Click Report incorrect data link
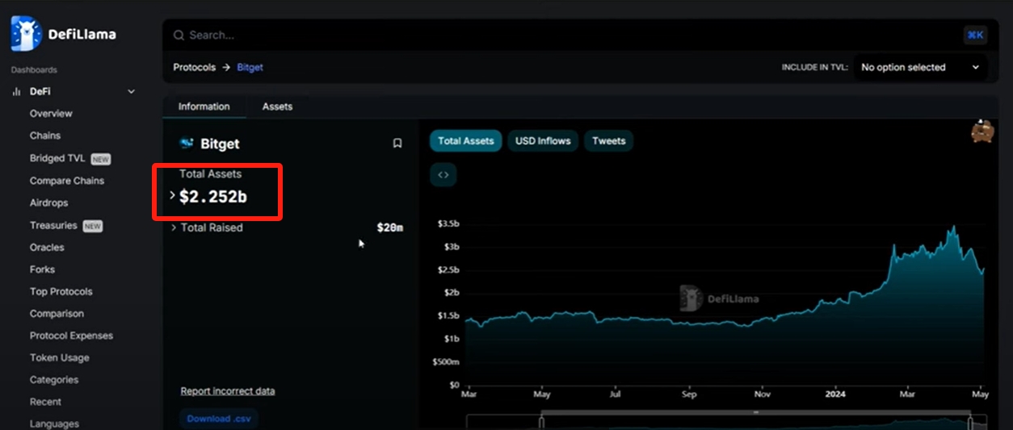 tap(228, 391)
